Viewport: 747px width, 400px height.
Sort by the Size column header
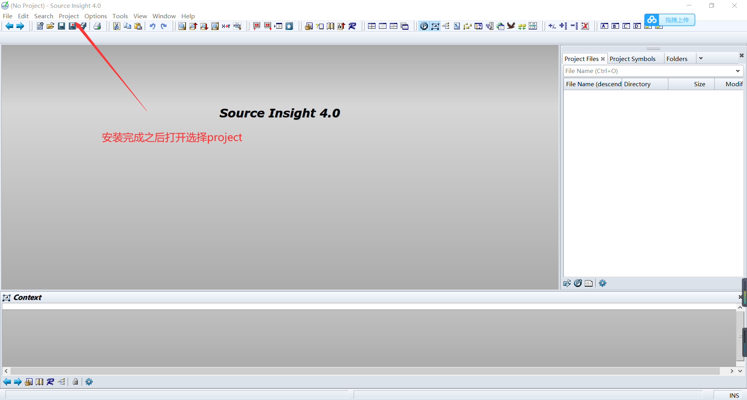click(691, 84)
